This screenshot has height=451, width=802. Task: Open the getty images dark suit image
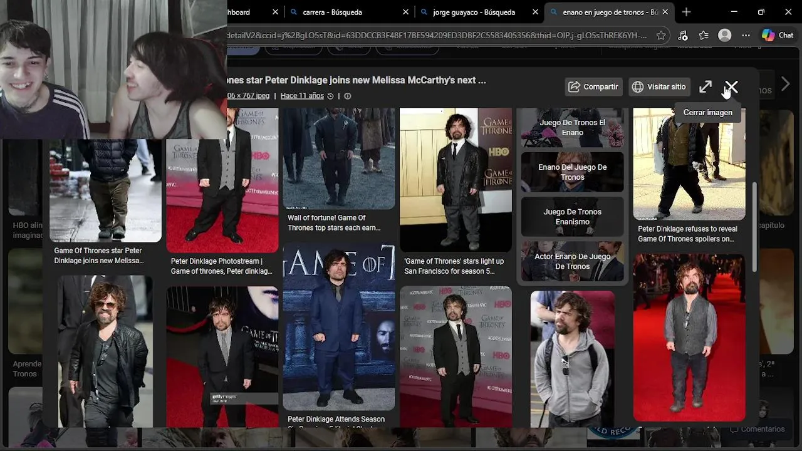[x=222, y=357]
